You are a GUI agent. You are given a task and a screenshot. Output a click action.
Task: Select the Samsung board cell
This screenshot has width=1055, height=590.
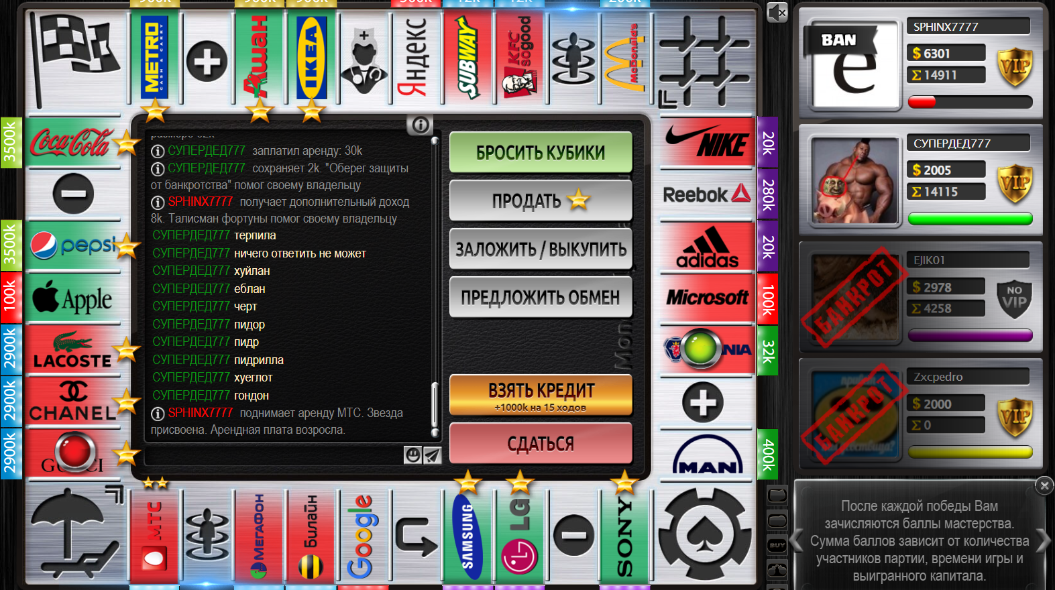tap(468, 535)
